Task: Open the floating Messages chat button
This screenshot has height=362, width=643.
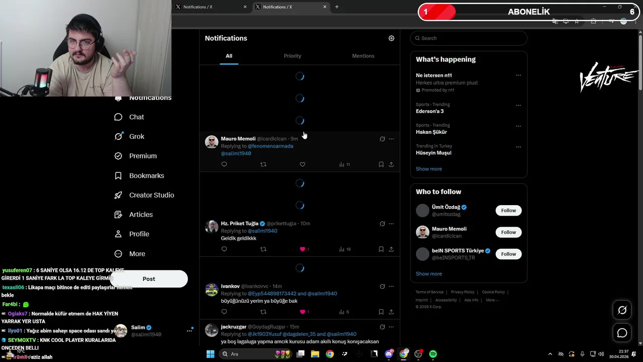Action: [x=622, y=333]
